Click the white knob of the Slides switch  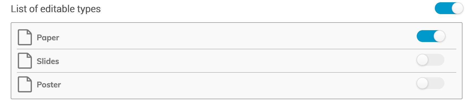click(422, 60)
